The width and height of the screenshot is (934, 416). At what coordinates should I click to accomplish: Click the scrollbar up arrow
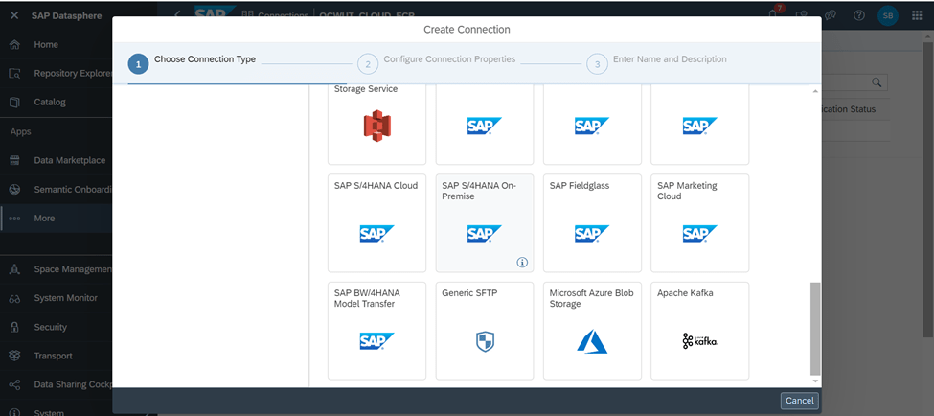tap(815, 91)
